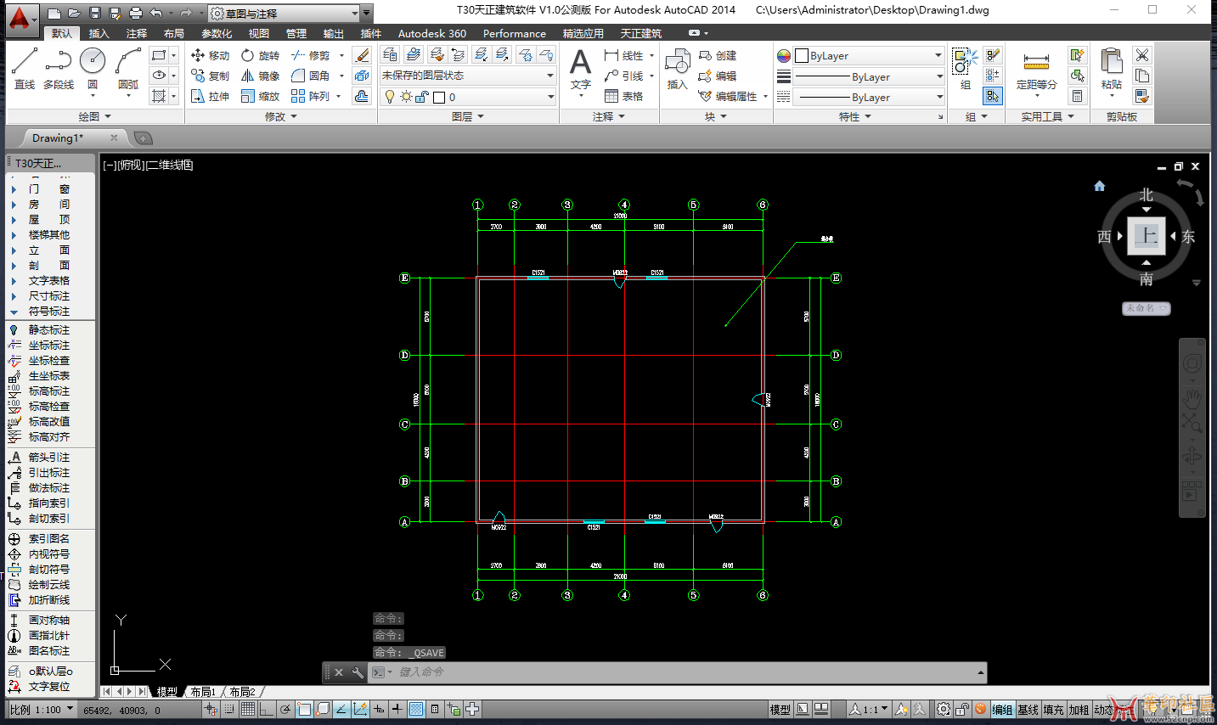The height and width of the screenshot is (725, 1217).
Task: Open the Autodesk 360 ribbon tab
Action: tap(432, 33)
